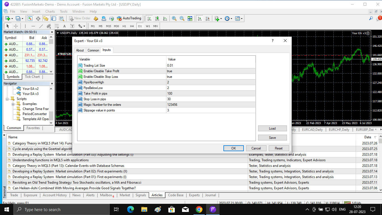Switch to the candlestick chart icon

[157, 18]
